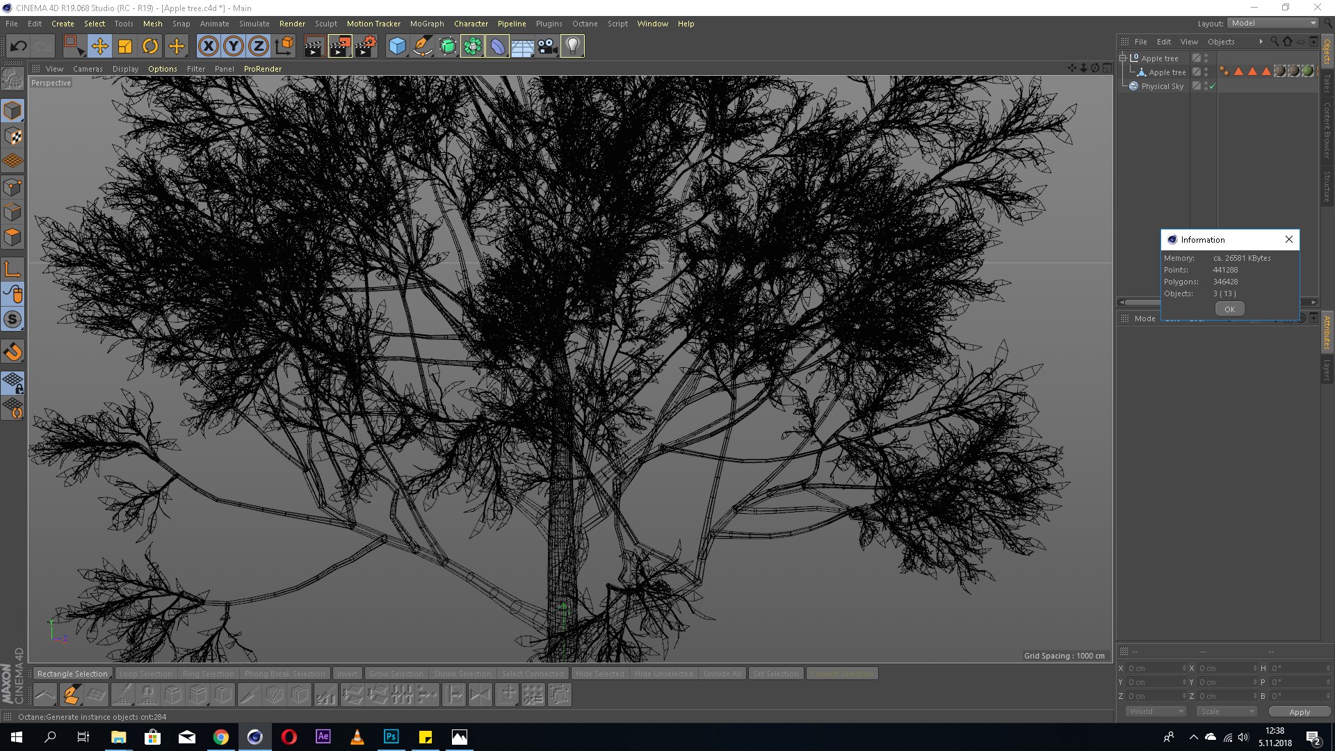Toggle the Y axis lock

(234, 47)
